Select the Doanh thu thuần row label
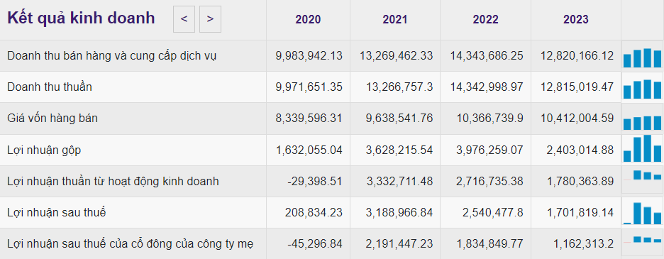Viewport: 664px width, 259px height. coord(50,87)
